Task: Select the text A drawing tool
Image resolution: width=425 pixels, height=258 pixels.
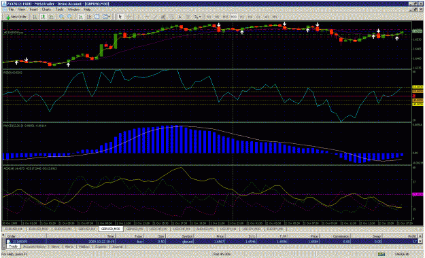Action: [180, 17]
